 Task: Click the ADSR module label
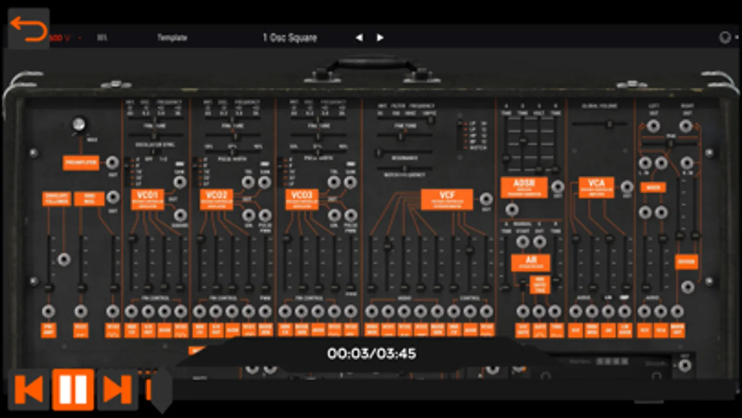point(524,187)
